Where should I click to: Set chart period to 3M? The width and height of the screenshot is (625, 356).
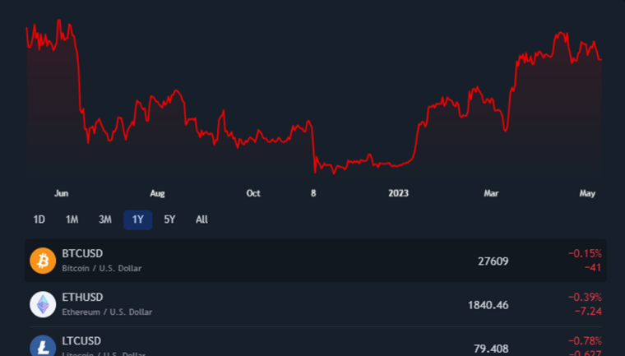(x=105, y=220)
